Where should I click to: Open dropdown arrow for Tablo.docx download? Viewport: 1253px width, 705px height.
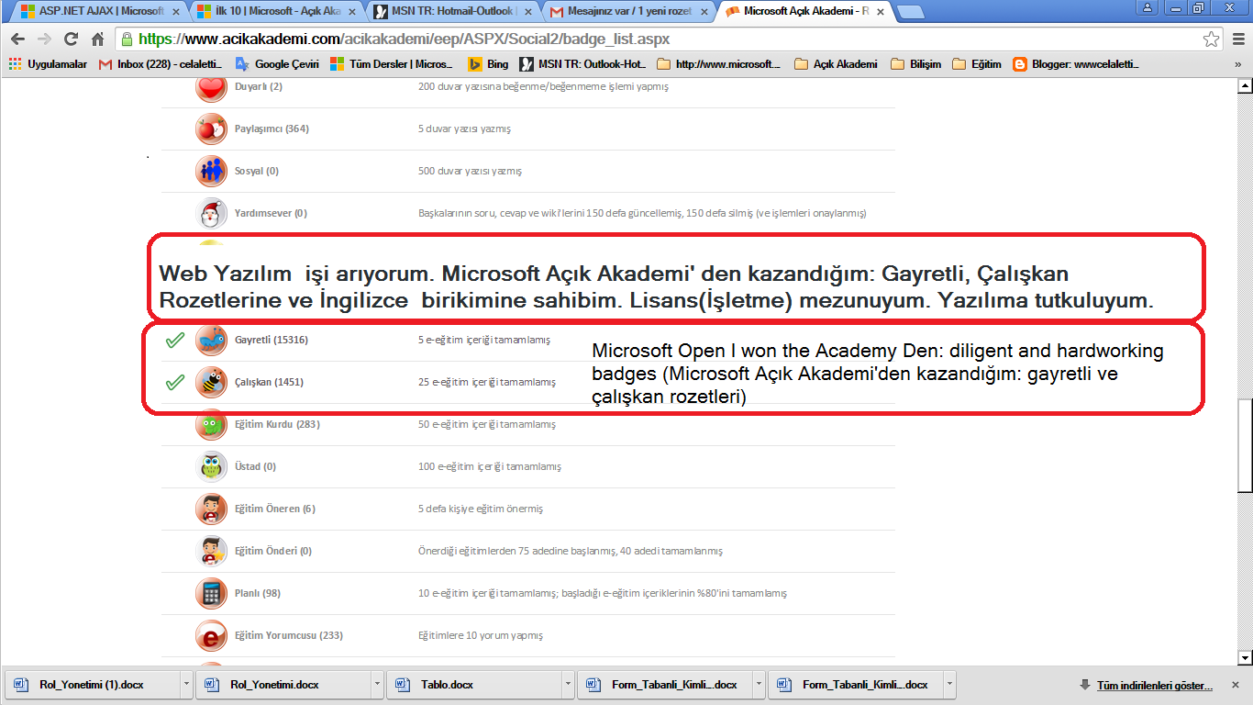pos(569,685)
